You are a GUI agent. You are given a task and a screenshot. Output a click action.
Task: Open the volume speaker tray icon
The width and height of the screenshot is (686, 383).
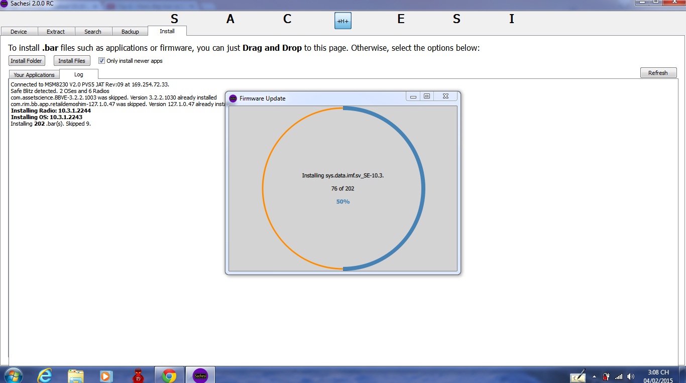pyautogui.click(x=631, y=376)
